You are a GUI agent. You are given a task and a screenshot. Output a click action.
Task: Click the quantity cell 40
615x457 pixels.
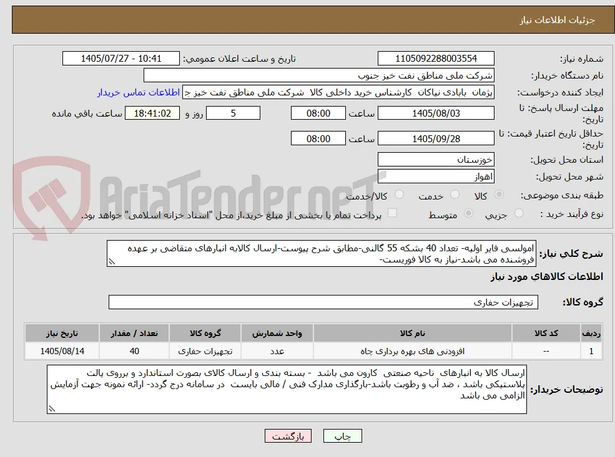tap(134, 351)
